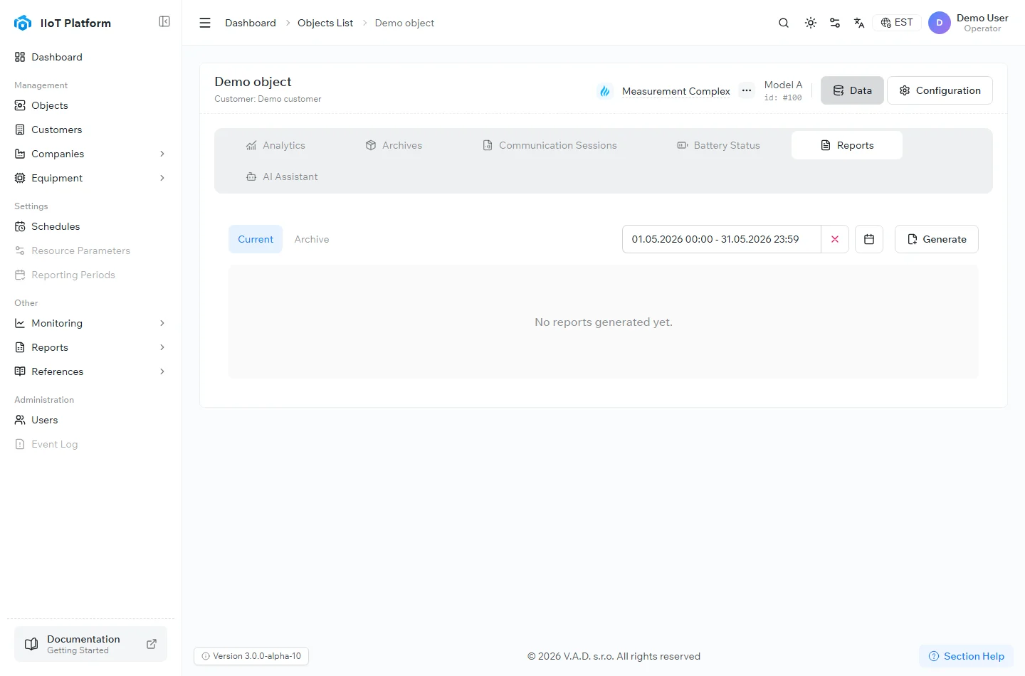
Task: Click 'Model A' label
Action: (x=783, y=85)
